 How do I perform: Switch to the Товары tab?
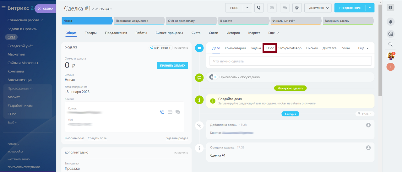(91, 33)
